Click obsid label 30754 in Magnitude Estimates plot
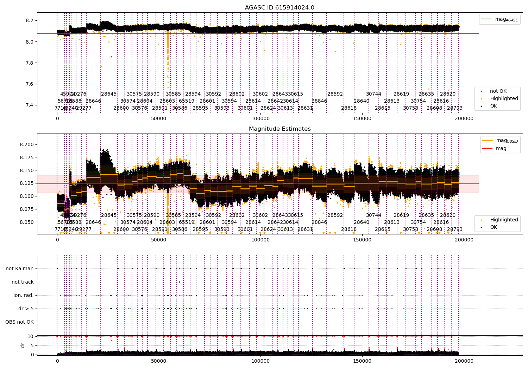The image size is (528, 369). 419,222
